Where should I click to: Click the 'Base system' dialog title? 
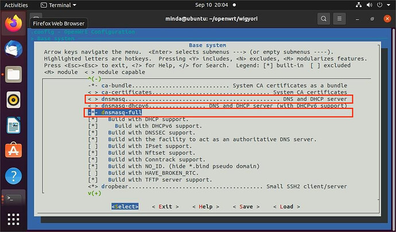[x=208, y=45]
